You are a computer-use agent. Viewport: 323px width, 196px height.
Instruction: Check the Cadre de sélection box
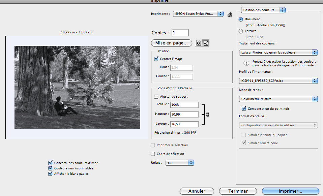(x=153, y=154)
